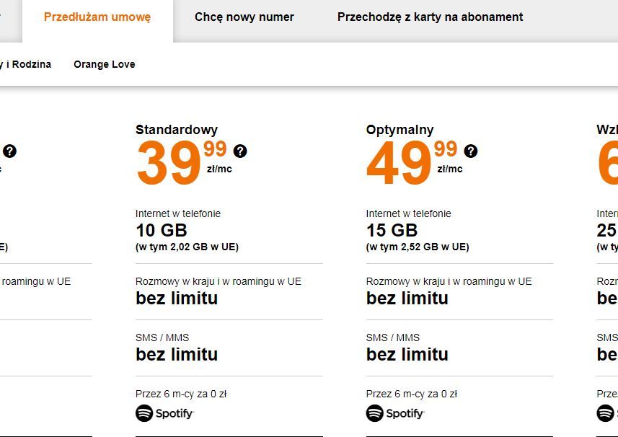This screenshot has width=618, height=437.
Task: Click Standardowy "Przez 6 m-cy za 0 zł" text
Action: 181,394
